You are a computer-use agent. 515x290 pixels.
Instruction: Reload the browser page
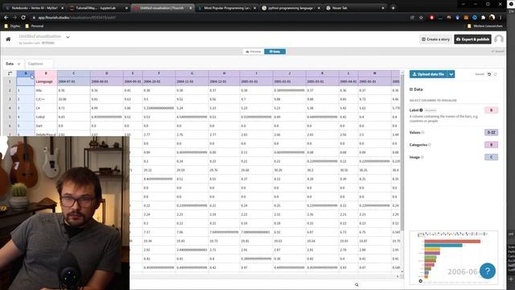[23, 18]
